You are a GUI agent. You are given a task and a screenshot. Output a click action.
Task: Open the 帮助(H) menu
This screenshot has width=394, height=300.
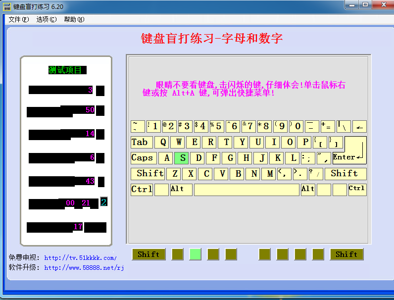point(74,19)
